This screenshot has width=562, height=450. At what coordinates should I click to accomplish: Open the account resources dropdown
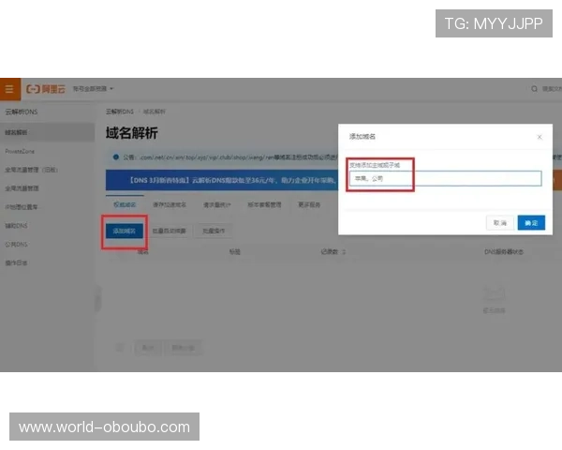(x=93, y=89)
